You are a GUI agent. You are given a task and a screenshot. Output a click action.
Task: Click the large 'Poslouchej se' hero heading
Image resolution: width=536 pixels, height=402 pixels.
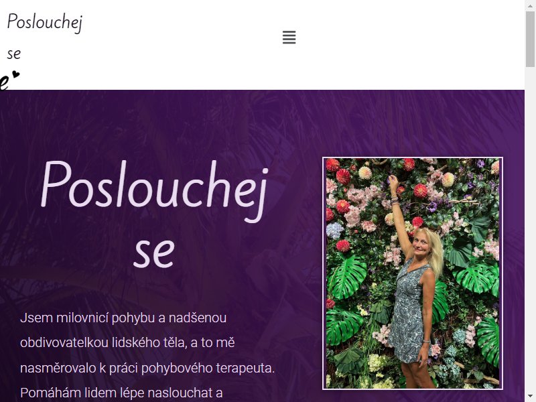click(154, 214)
